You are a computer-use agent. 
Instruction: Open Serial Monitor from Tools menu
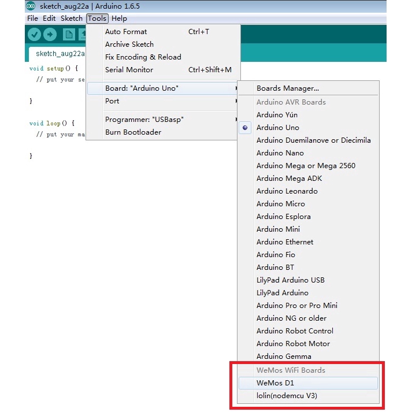point(129,70)
